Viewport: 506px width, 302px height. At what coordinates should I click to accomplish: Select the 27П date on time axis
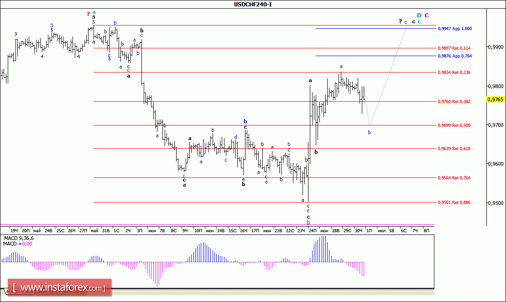[83, 231]
